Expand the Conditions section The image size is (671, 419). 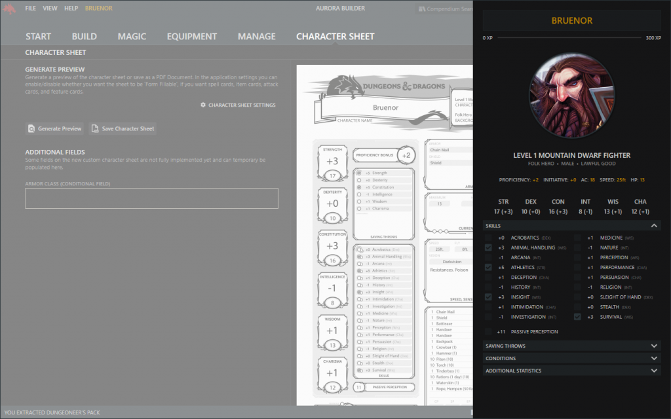571,358
